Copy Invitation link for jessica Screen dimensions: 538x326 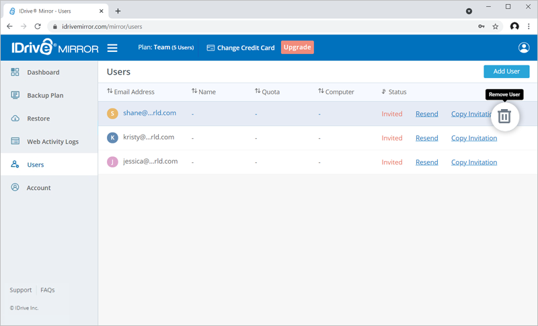[x=474, y=162]
